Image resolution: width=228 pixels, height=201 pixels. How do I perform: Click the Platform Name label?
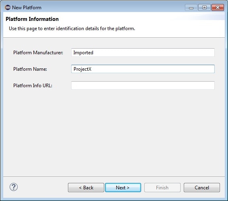(30, 69)
